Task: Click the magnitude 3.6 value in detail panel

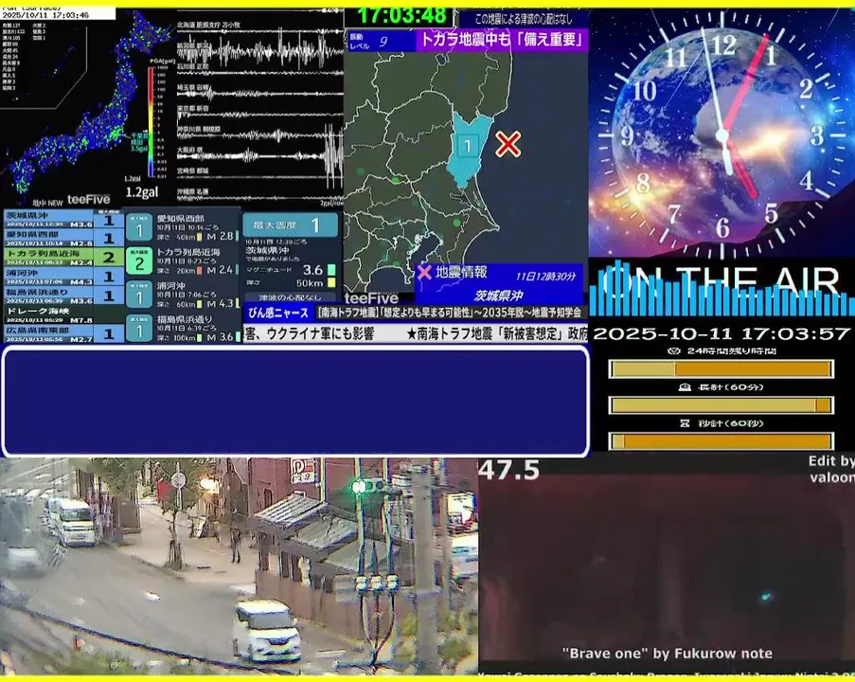Action: [x=313, y=270]
